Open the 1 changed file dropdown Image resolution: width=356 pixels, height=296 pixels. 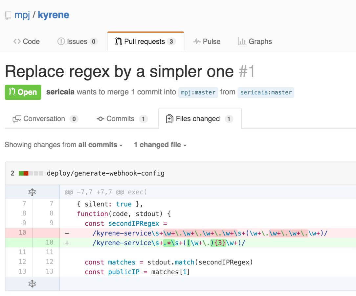point(160,145)
